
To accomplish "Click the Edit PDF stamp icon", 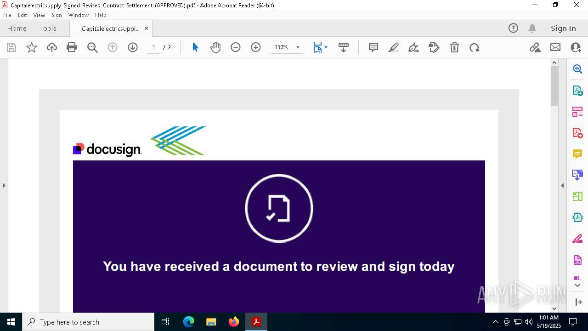I will (434, 47).
